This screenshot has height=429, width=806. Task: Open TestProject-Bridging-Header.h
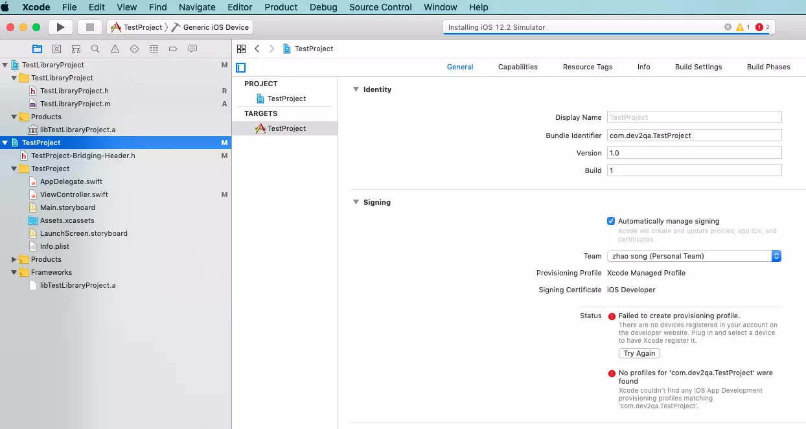point(83,156)
